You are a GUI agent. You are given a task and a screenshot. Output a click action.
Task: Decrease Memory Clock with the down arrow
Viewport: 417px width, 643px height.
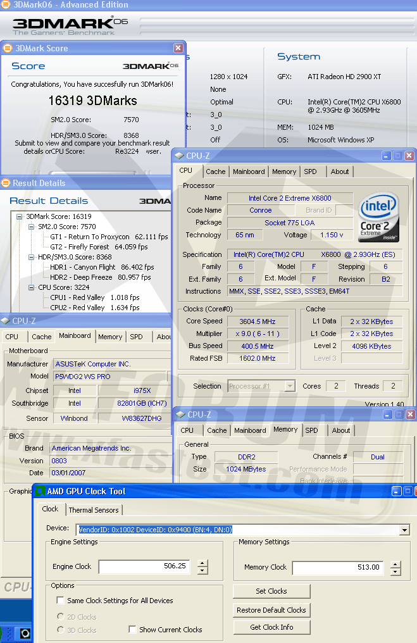pyautogui.click(x=395, y=572)
